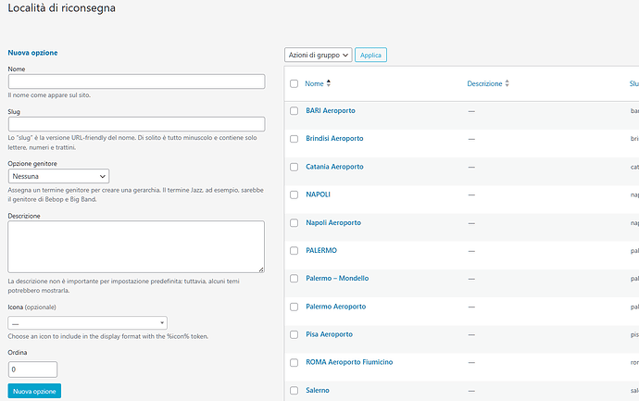Click into the Slug input field

[x=136, y=124]
